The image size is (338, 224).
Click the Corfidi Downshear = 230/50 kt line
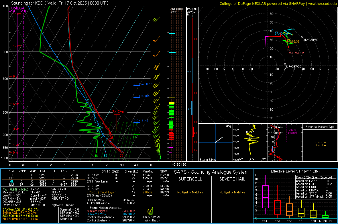coord(111,217)
